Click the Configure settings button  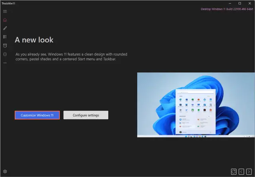86,115
